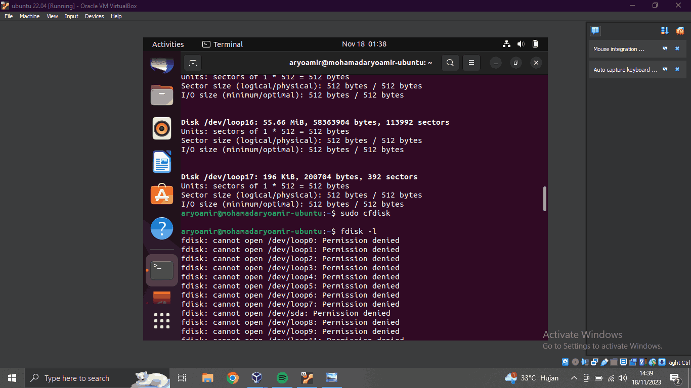Open Ubuntu Software from the dock

pos(162,195)
